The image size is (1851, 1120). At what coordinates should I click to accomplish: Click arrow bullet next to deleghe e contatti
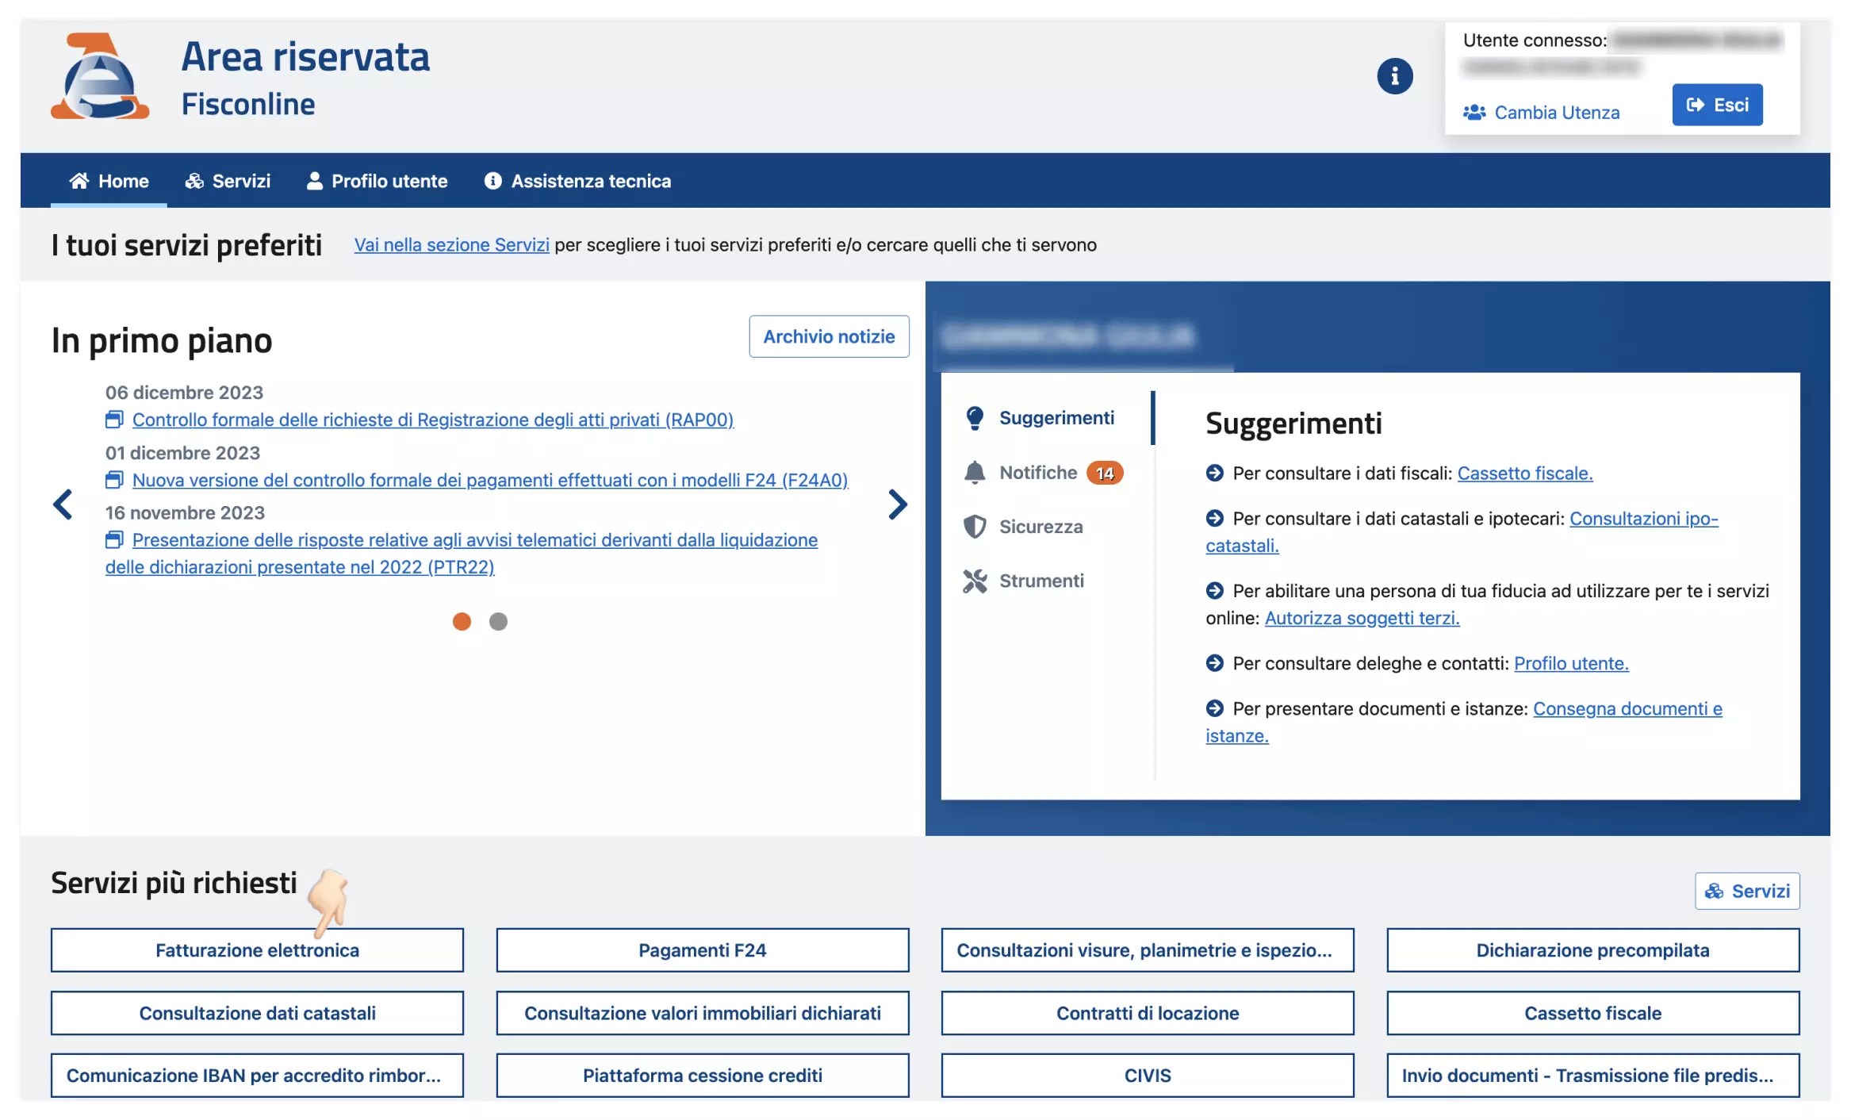tap(1214, 662)
